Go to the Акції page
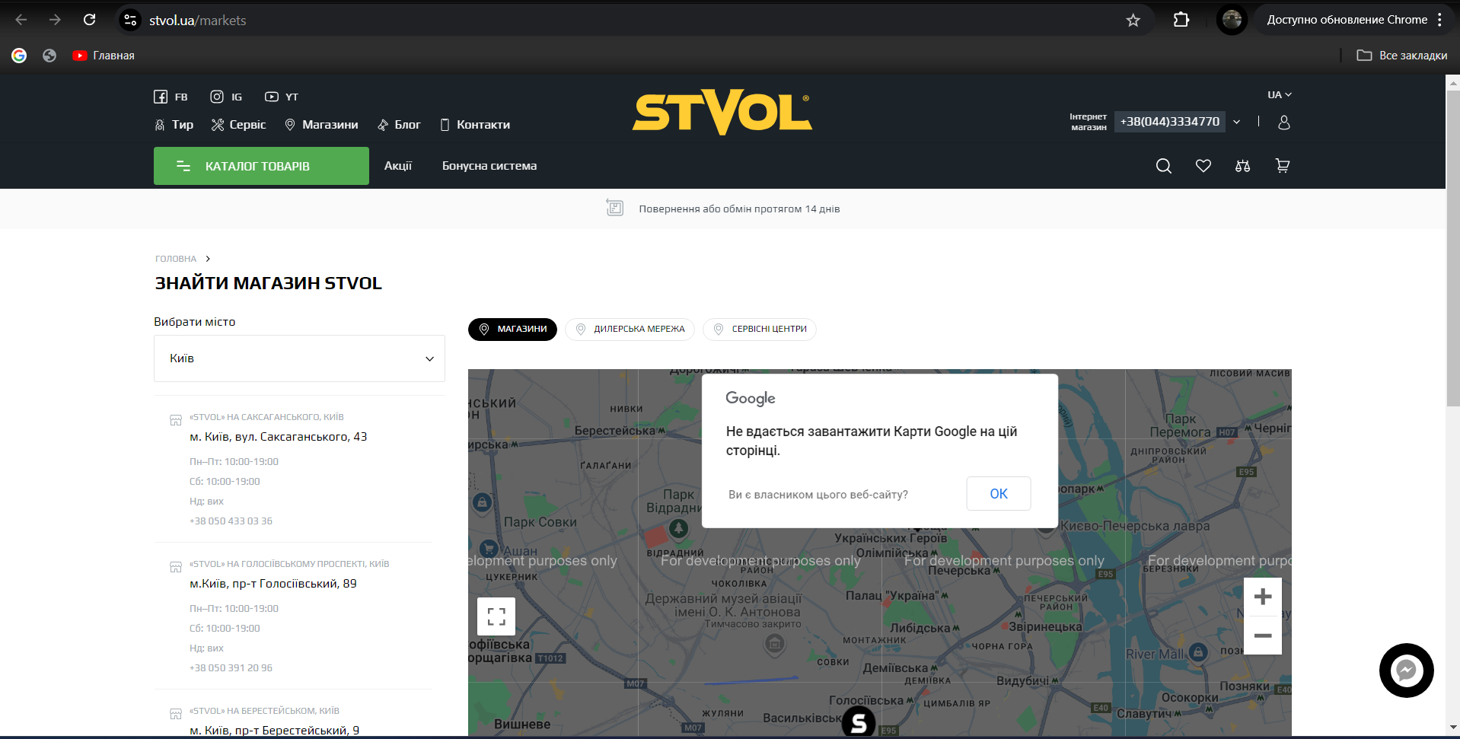This screenshot has width=1460, height=739. click(398, 166)
